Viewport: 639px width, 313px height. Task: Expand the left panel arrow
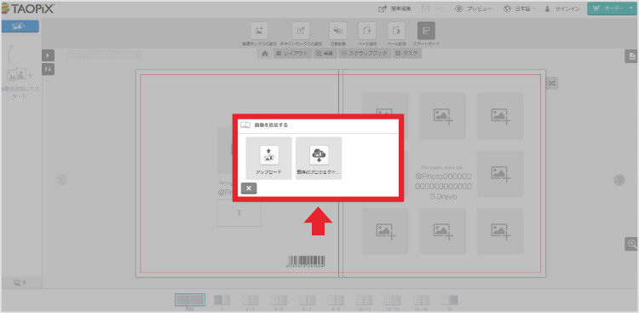tap(48, 55)
